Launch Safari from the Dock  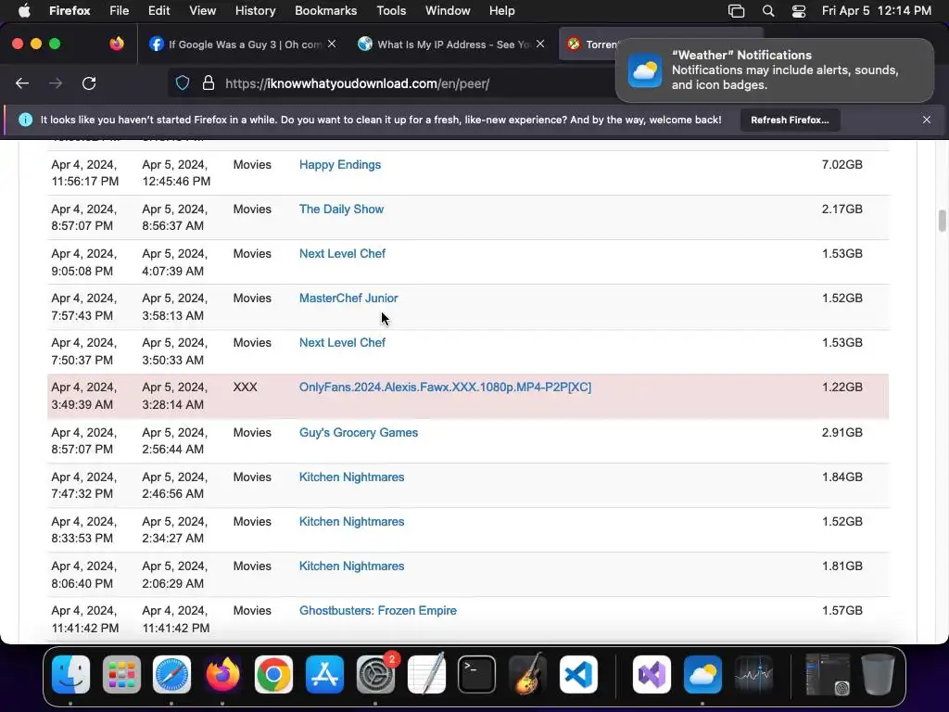(171, 674)
